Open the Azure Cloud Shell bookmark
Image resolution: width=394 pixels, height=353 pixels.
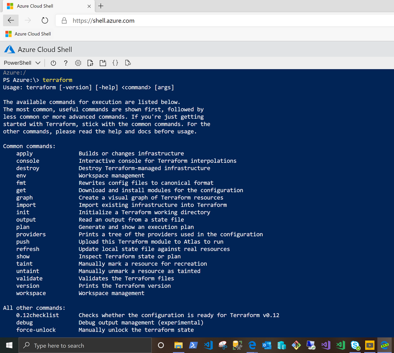click(x=28, y=34)
